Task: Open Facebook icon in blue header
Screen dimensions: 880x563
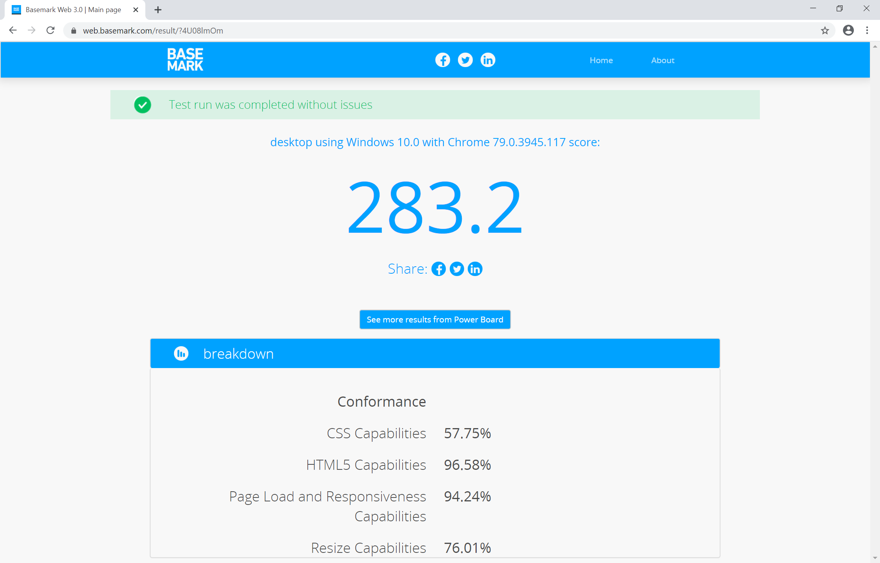Action: (442, 60)
